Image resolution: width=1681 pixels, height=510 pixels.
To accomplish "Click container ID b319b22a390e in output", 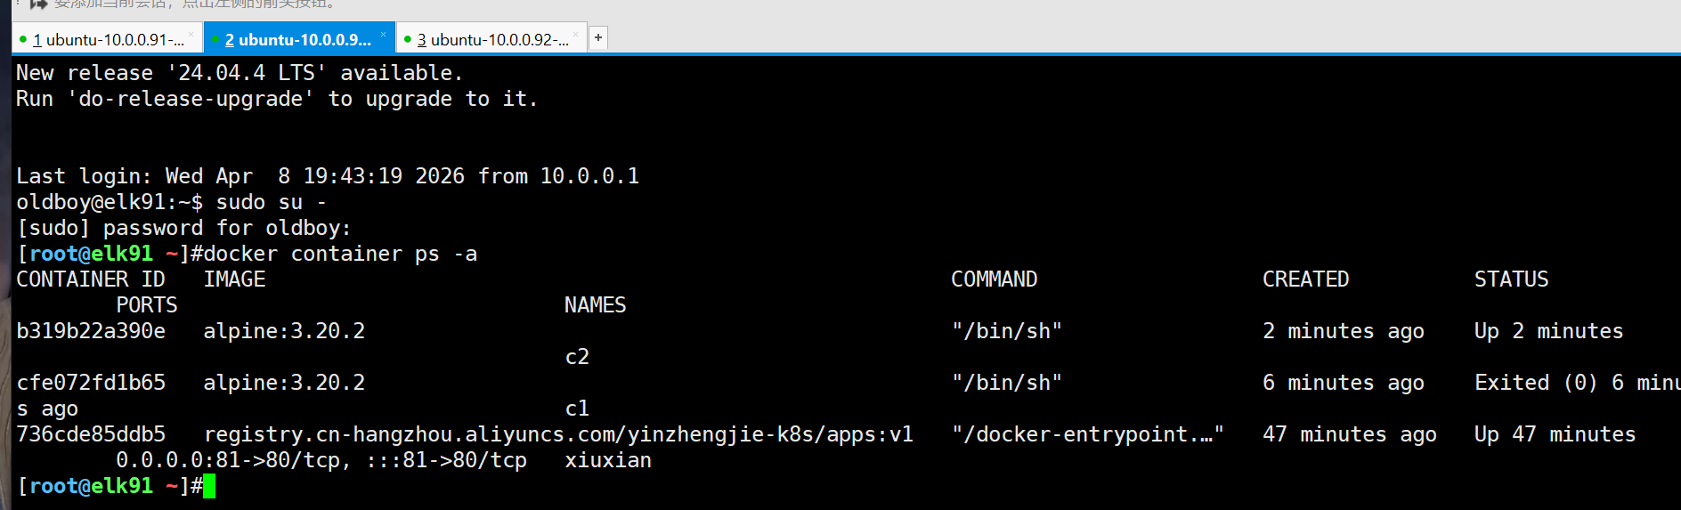I will click(x=91, y=331).
